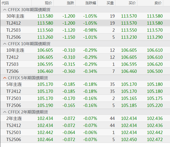Sort by the 现价 column header
170x147 pixels.
(48, 3)
